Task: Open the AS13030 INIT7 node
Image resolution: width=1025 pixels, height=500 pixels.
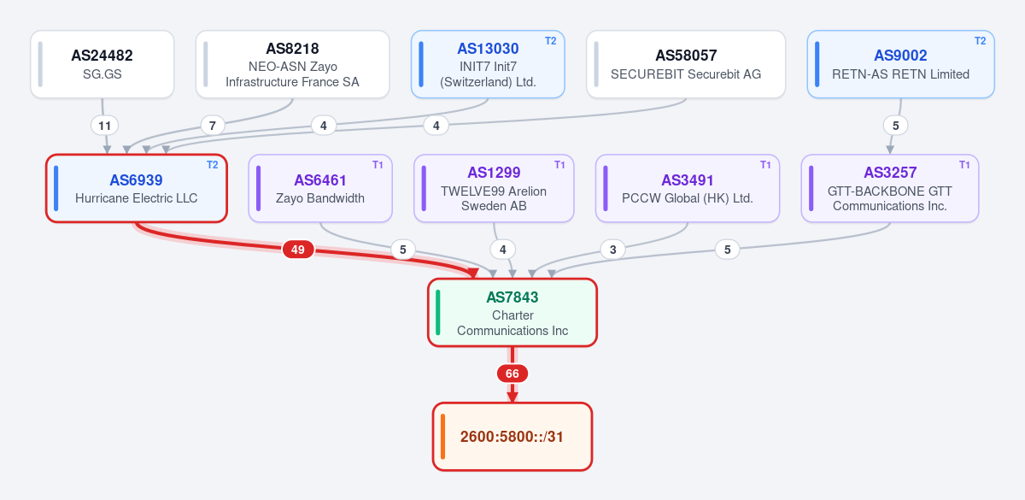Action: pos(488,65)
